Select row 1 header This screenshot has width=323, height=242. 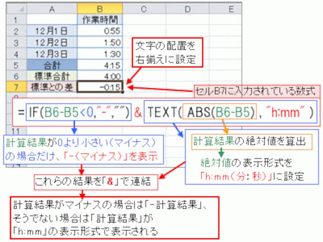pyautogui.click(x=17, y=20)
